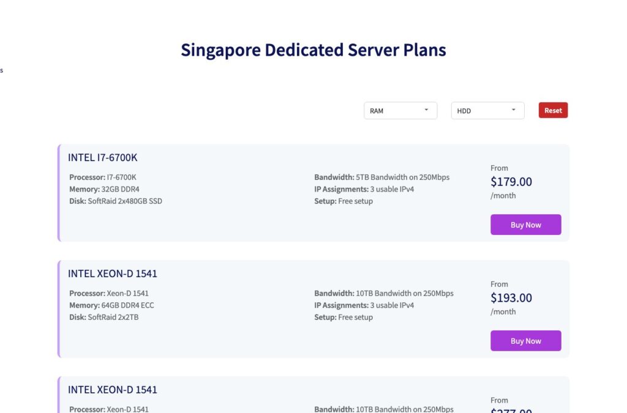The image size is (627, 413).
Task: Click the $193.00 price
Action: (x=511, y=298)
